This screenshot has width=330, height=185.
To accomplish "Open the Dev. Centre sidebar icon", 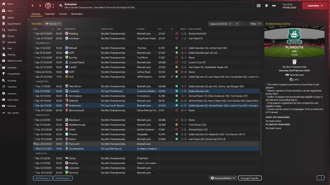I will pos(3,113).
